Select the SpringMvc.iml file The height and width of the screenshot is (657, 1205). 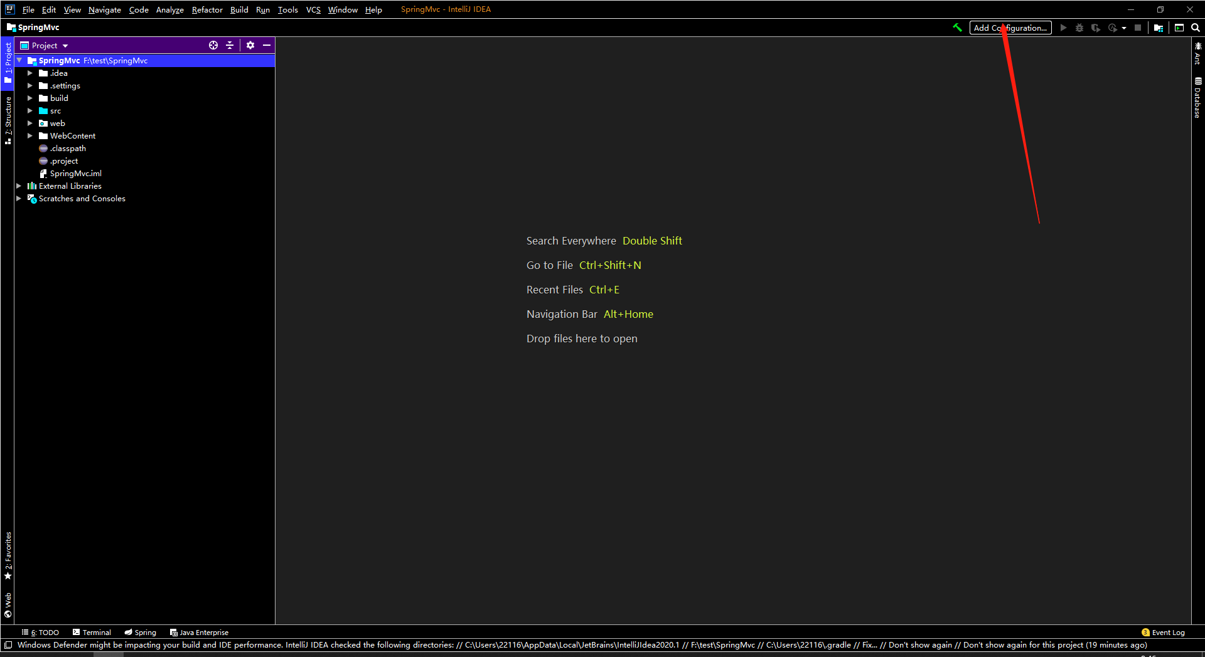76,173
